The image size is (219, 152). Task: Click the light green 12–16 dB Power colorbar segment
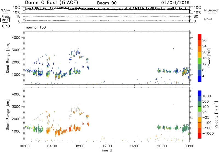tap(200, 61)
